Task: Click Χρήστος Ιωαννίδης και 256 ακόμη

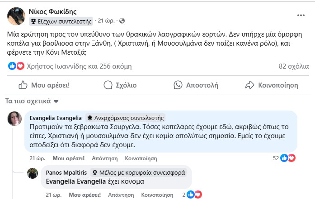Action: tap(79, 66)
